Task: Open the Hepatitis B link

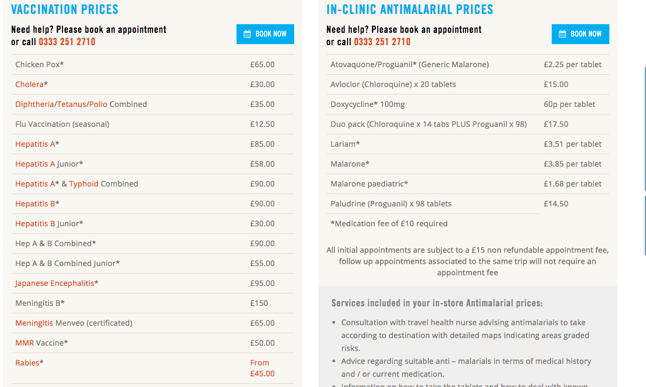Action: click(x=35, y=204)
